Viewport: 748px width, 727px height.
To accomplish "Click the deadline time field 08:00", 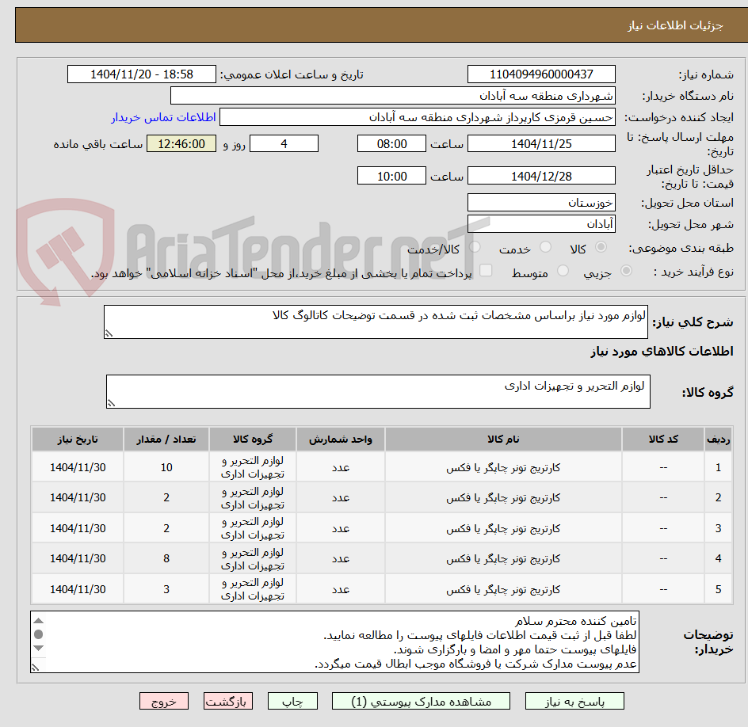I will (391, 143).
